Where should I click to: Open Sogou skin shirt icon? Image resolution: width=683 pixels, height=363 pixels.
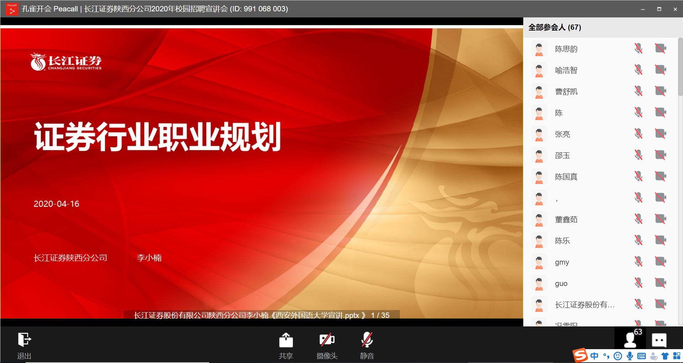point(665,356)
